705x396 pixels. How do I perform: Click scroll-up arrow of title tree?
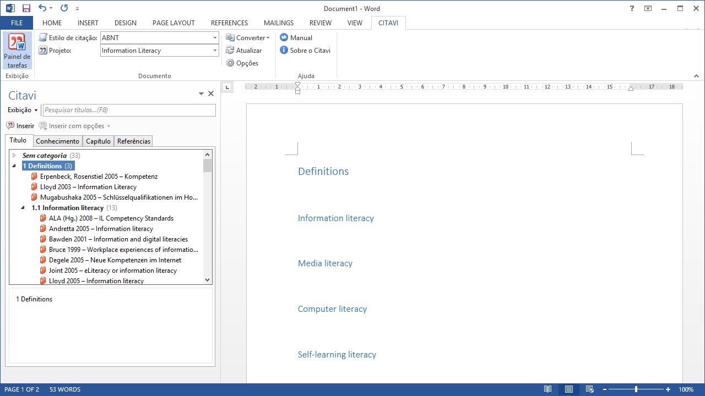[x=208, y=155]
